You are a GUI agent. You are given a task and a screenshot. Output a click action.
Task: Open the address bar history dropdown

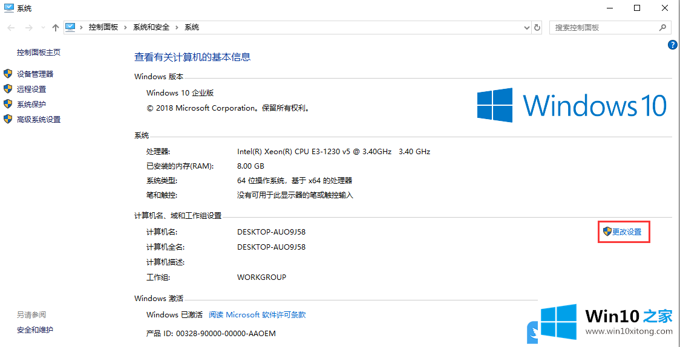[x=526, y=27]
